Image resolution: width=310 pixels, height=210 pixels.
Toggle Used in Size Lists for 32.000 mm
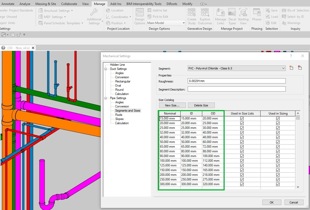[x=242, y=133]
